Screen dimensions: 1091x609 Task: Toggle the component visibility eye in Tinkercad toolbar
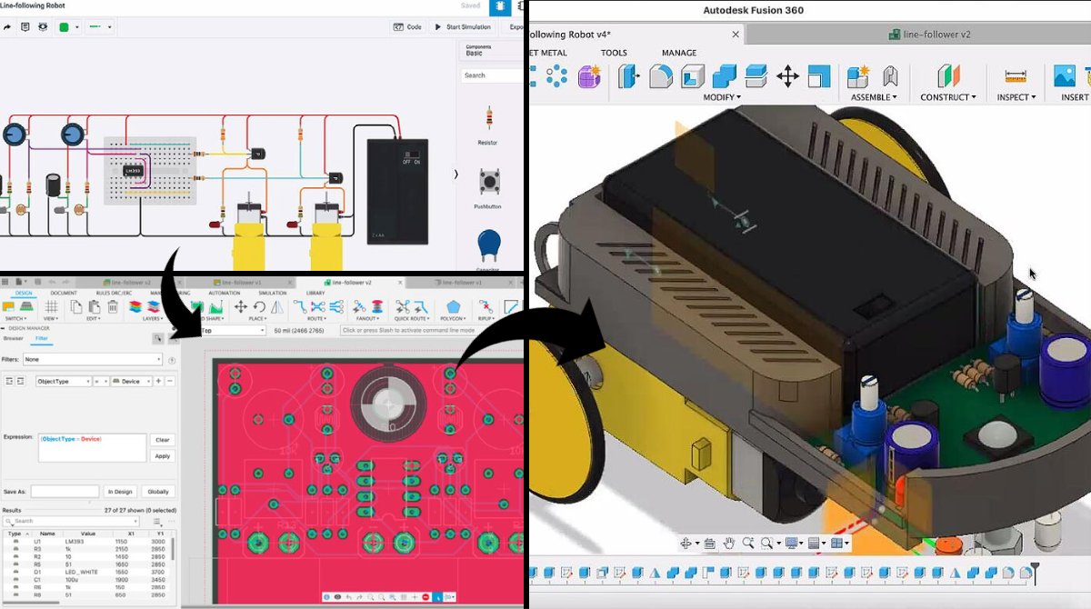coord(43,27)
